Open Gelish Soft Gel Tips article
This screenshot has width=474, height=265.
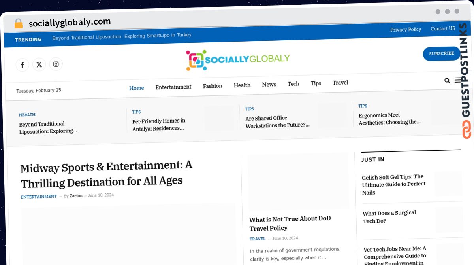[394, 184]
